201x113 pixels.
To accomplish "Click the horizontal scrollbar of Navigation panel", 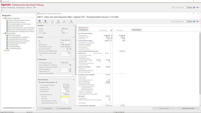I will pyautogui.click(x=18, y=108).
